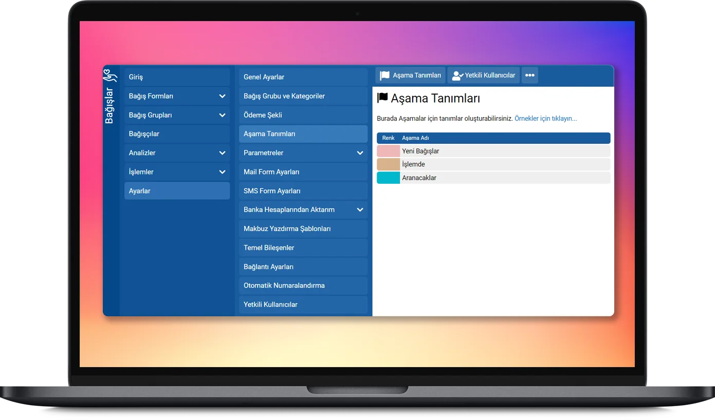Click the flag icon on Aşama Tanımları tab

[384, 75]
